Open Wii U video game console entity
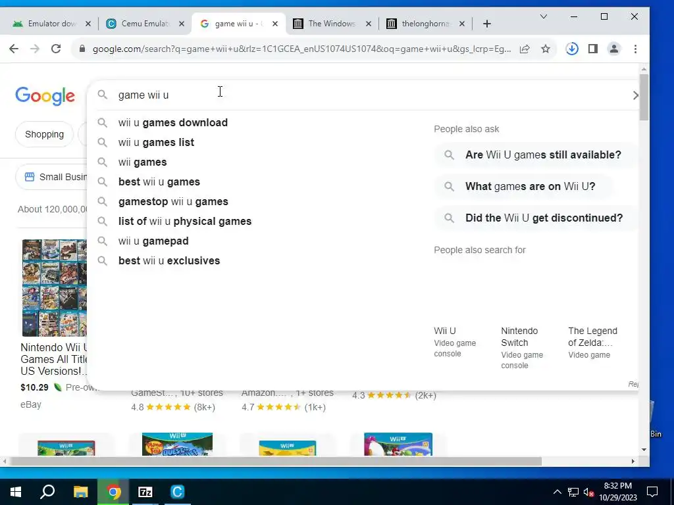Screen dimensions: 674x505 point(455,342)
